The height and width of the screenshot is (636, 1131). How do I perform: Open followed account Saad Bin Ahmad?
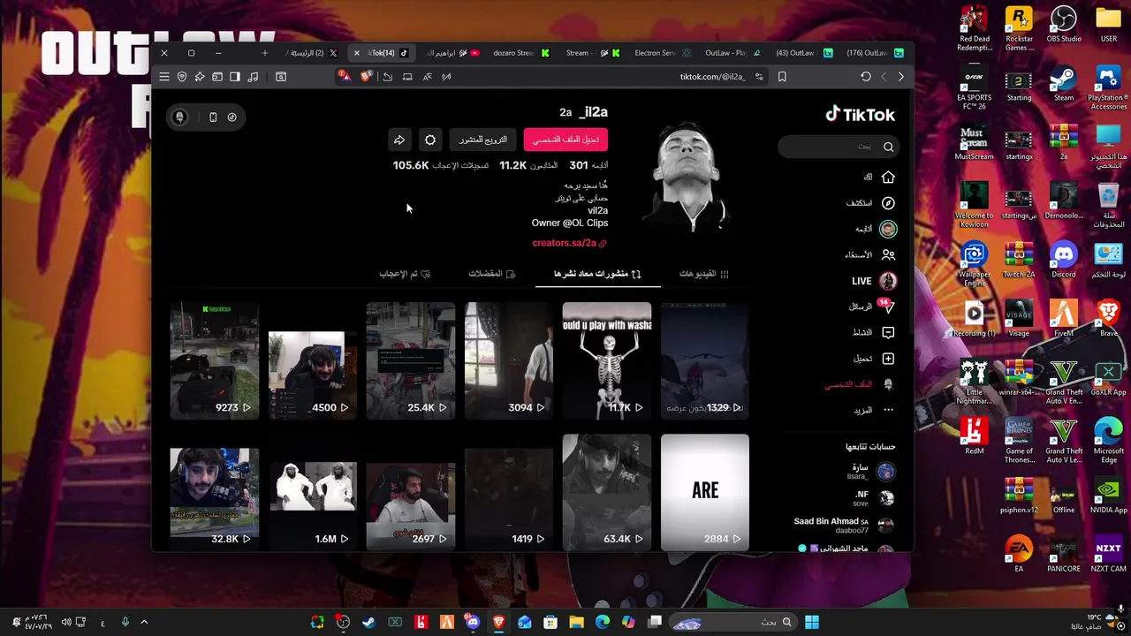pos(845,525)
